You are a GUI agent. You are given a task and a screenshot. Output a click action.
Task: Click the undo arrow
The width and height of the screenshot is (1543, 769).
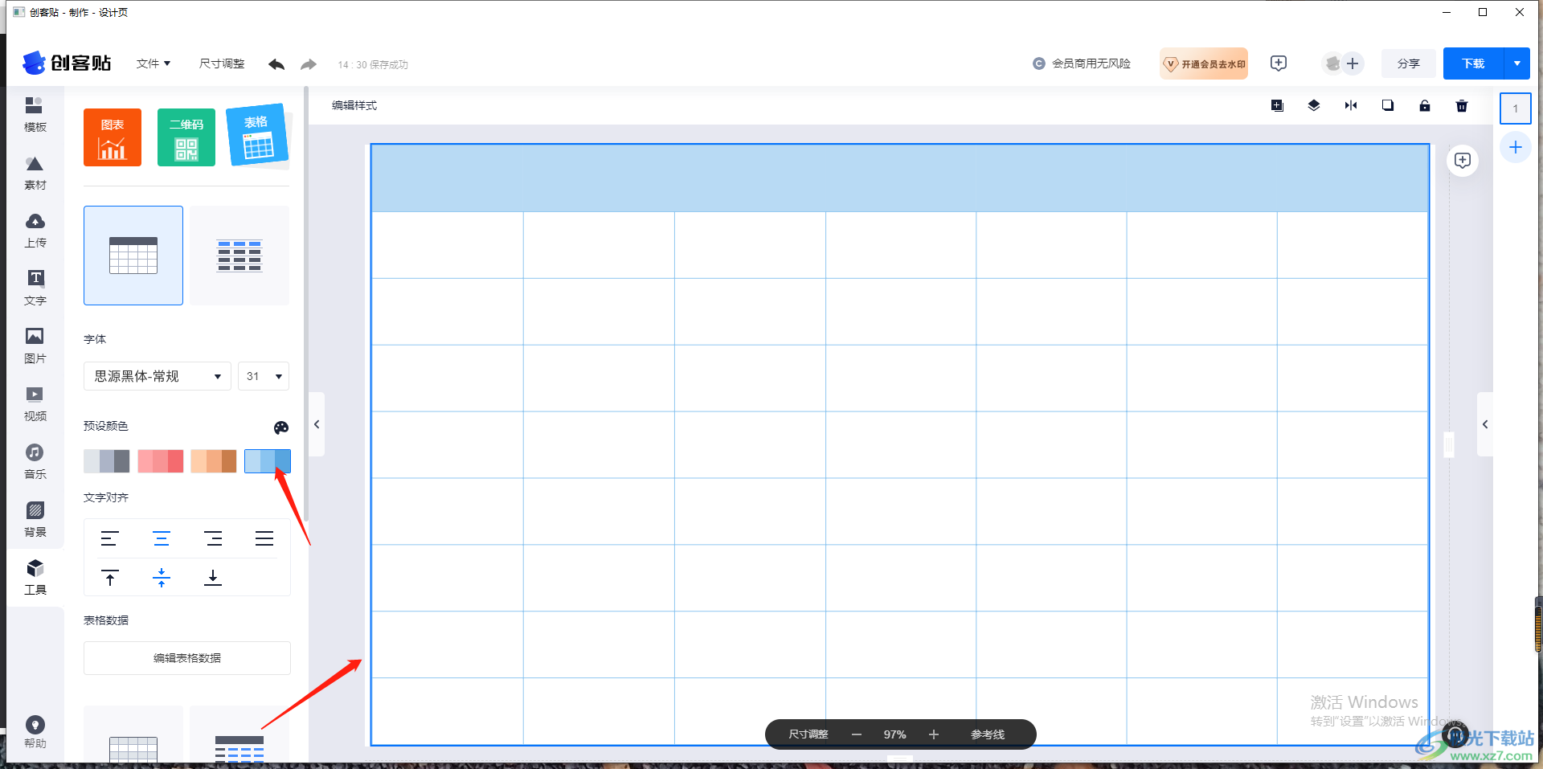click(x=276, y=64)
